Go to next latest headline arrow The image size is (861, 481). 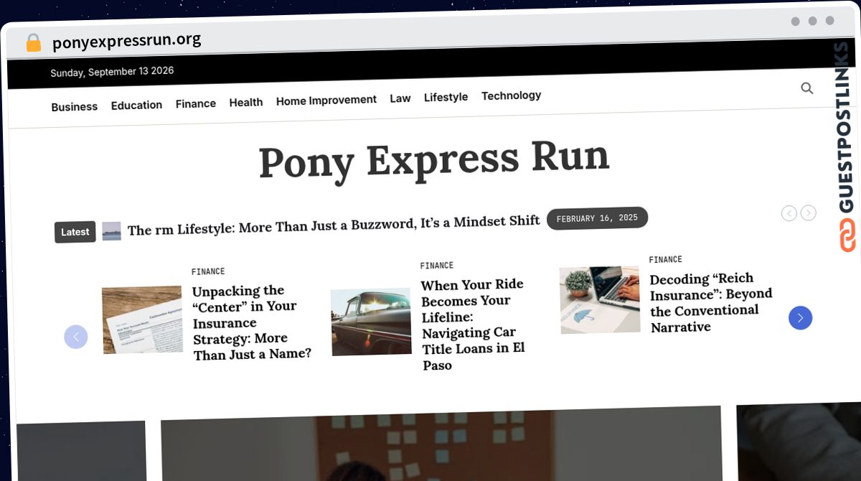(x=809, y=213)
